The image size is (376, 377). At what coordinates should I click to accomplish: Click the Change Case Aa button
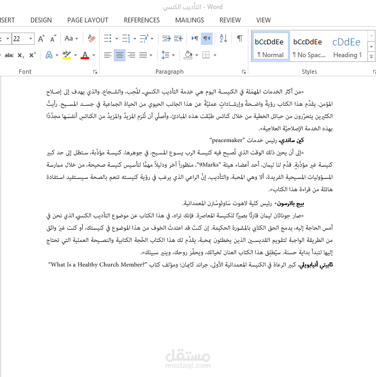coord(69,38)
